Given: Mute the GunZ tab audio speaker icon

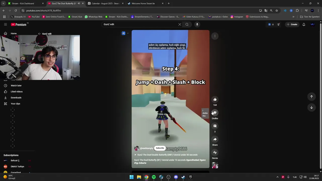Looking at the screenshot, I should pos(79,4).
